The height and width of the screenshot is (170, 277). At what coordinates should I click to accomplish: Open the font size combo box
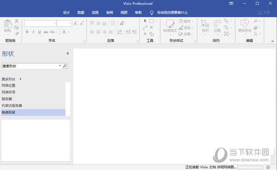click(64, 23)
